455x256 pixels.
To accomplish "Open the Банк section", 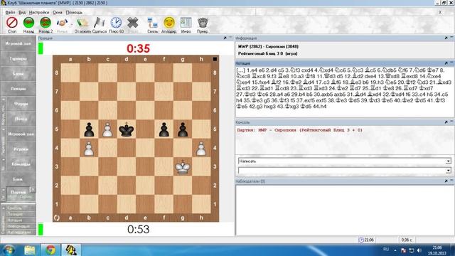I will pos(18,179).
